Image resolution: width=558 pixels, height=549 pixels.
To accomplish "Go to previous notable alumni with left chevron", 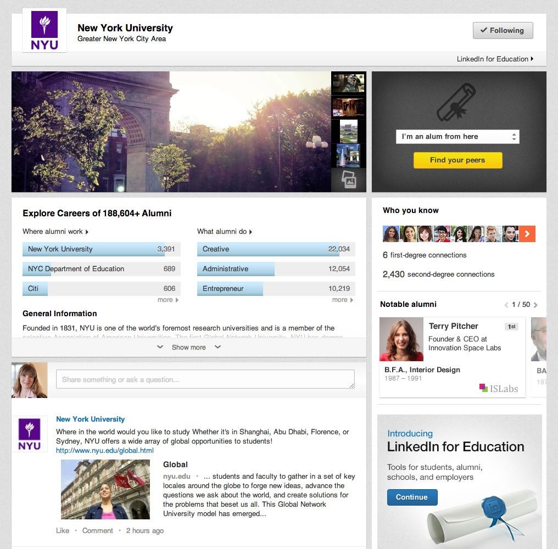I will coord(506,305).
